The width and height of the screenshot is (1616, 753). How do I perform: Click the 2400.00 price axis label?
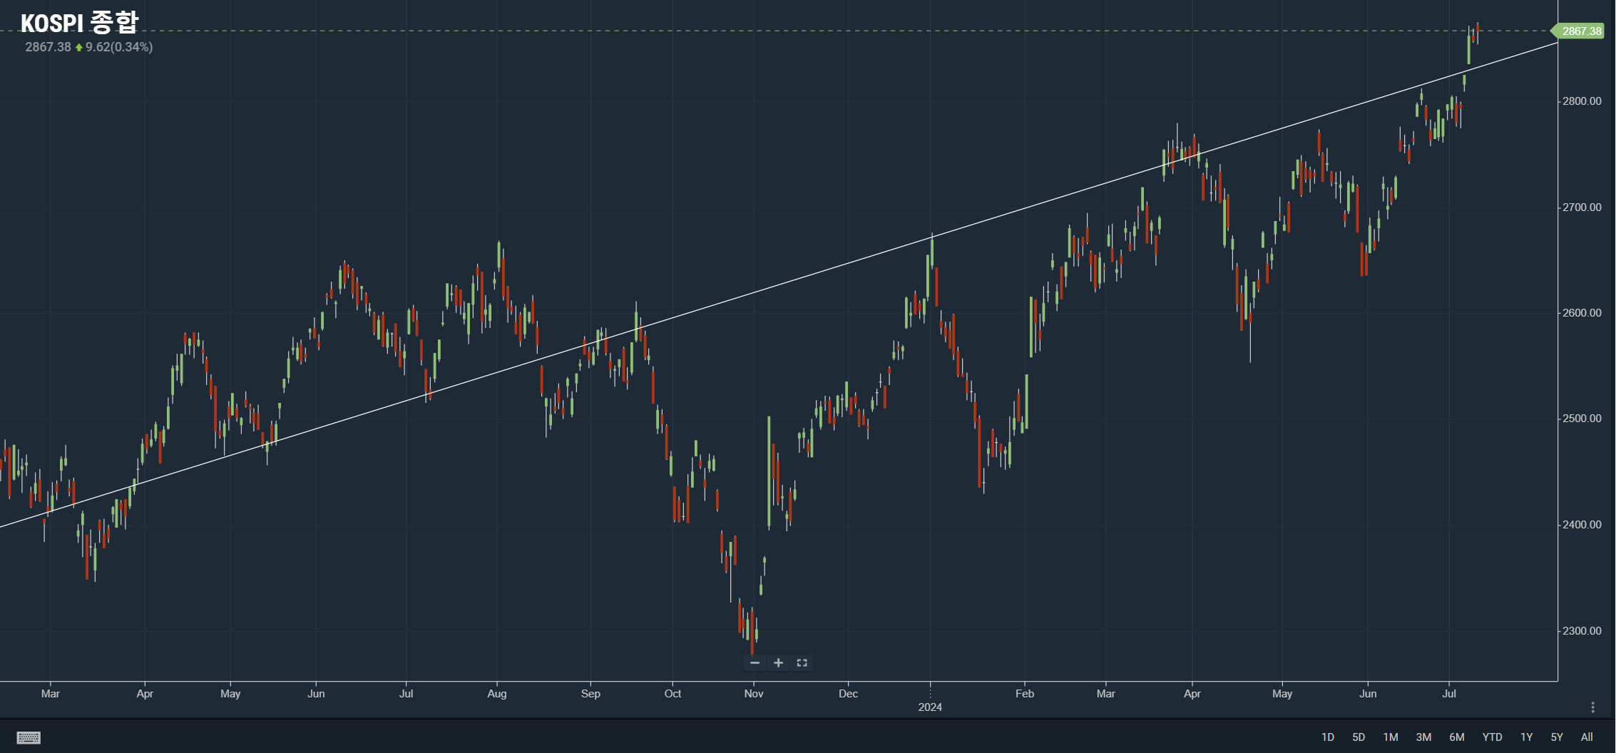(x=1582, y=525)
